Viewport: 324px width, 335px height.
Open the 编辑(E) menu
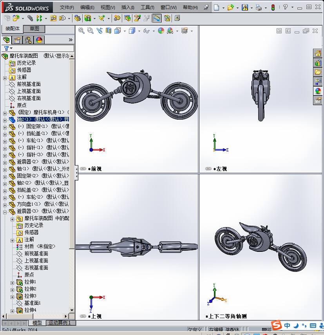tap(87, 7)
